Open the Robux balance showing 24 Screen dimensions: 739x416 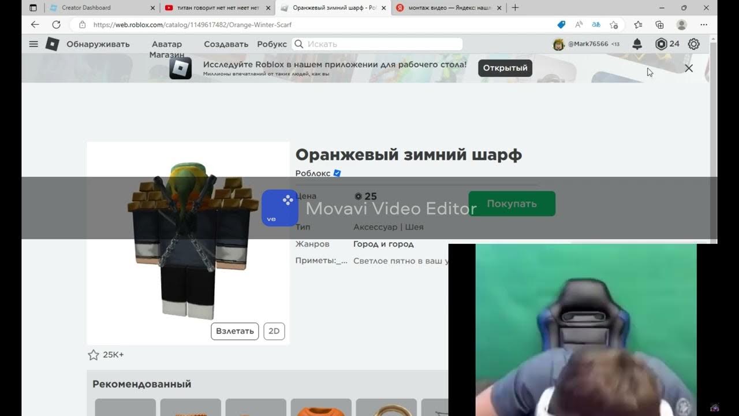(x=667, y=44)
